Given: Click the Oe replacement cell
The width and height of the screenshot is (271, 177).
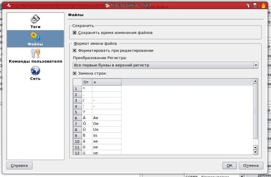Looking at the screenshot, I should tap(107, 124).
